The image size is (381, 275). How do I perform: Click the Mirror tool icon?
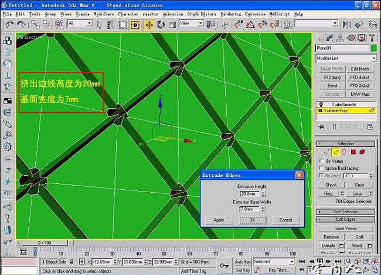point(347,24)
